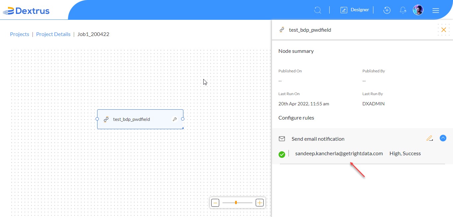
Task: Collapse the Send email notification section
Action: point(443,138)
